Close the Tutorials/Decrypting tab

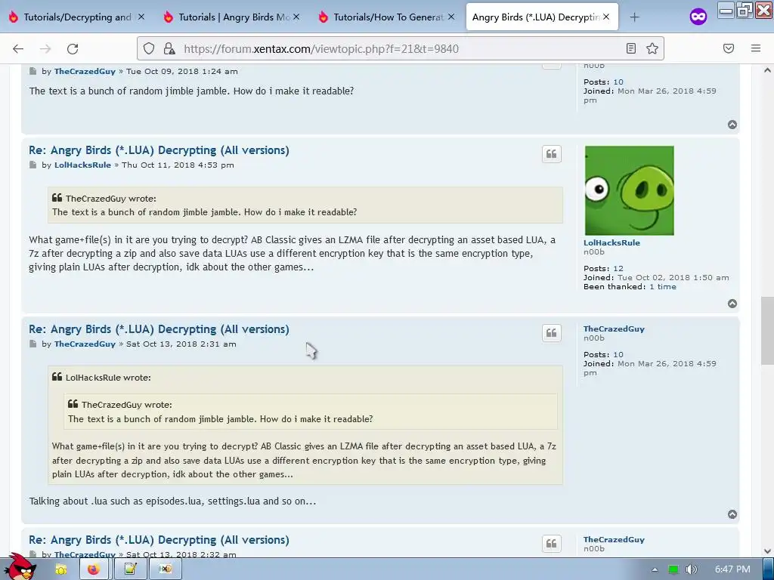pyautogui.click(x=141, y=17)
